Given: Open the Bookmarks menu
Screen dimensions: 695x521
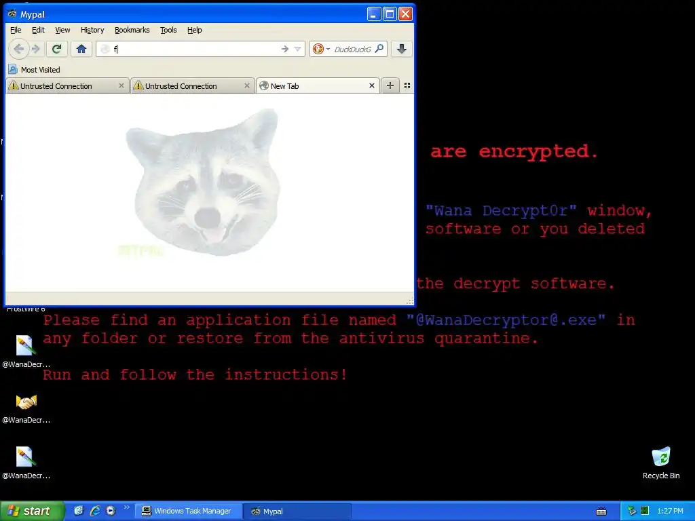Looking at the screenshot, I should click(132, 30).
